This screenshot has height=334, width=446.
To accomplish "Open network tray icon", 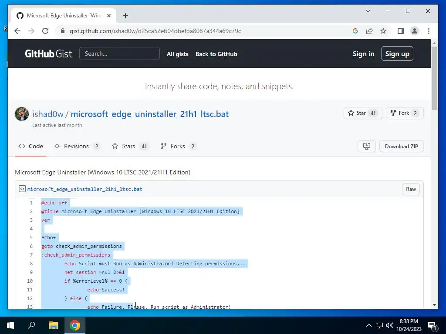I will (x=379, y=325).
